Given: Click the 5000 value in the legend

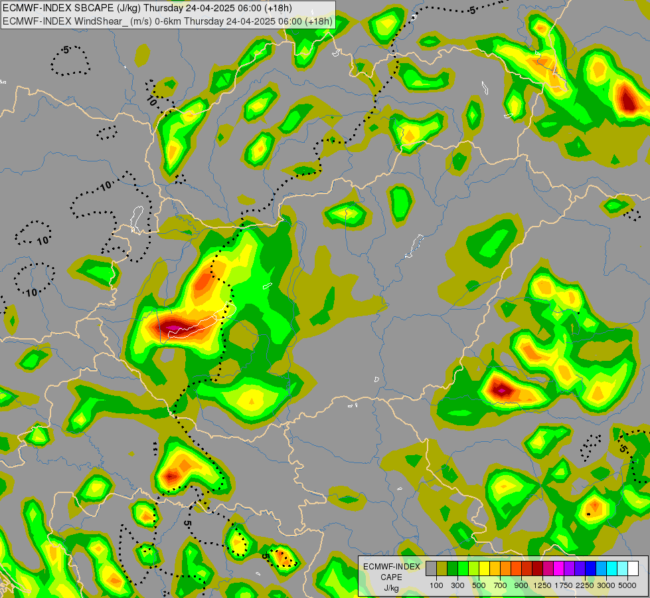Looking at the screenshot, I should click(x=627, y=585).
